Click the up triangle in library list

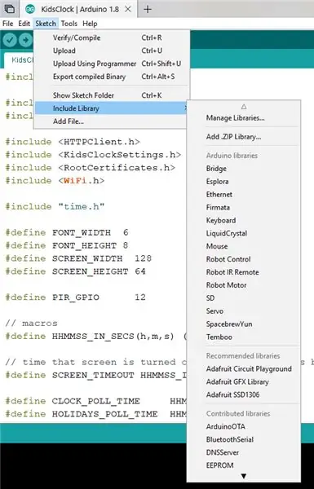pos(244,107)
